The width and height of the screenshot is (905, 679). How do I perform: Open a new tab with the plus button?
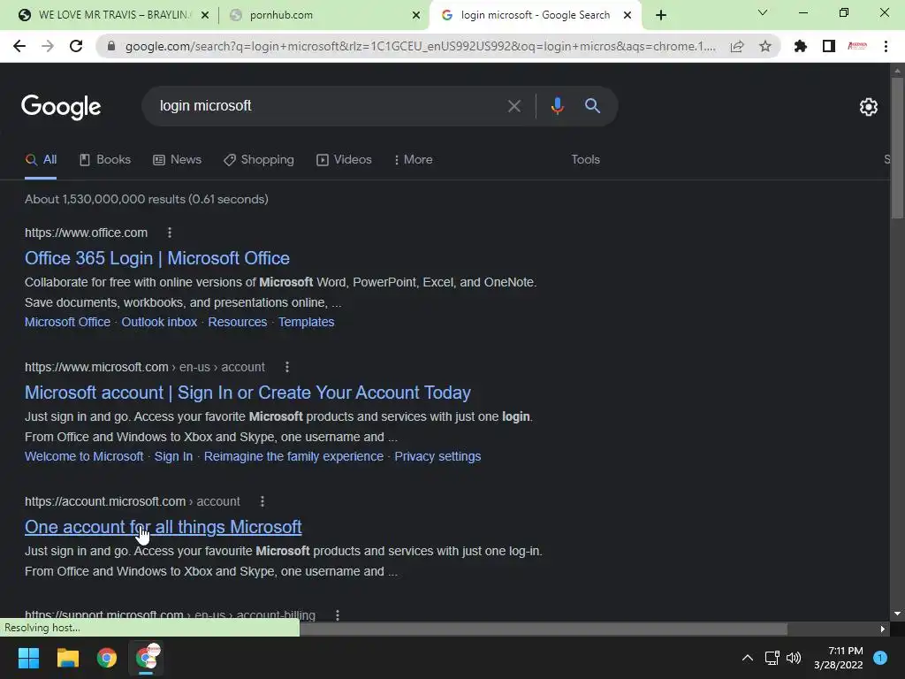coord(661,15)
